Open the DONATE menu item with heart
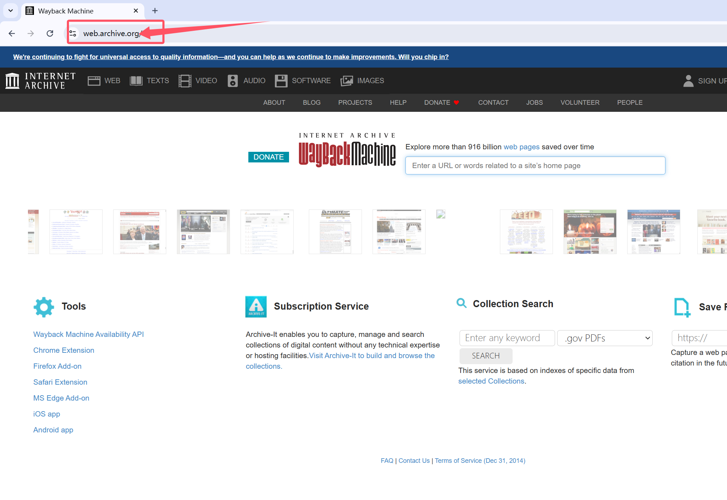 point(442,103)
